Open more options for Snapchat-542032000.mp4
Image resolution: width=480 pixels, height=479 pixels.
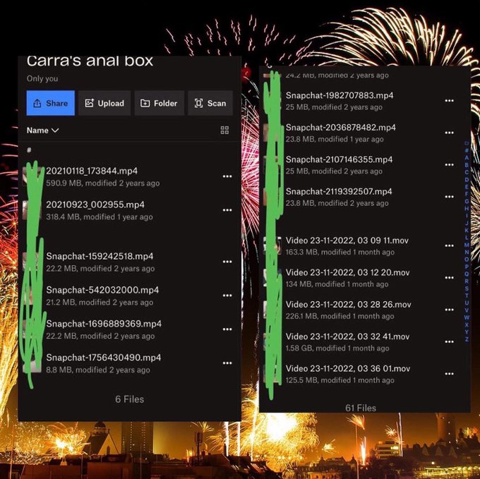point(227,296)
